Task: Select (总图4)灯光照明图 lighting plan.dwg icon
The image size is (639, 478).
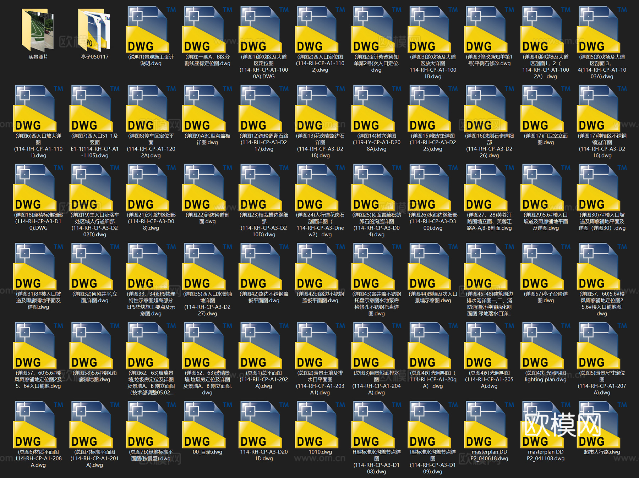Action: 542,346
